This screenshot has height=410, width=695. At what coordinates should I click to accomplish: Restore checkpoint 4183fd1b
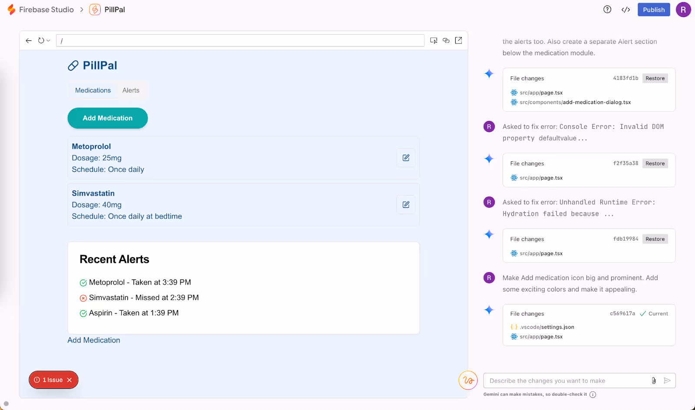pos(655,78)
